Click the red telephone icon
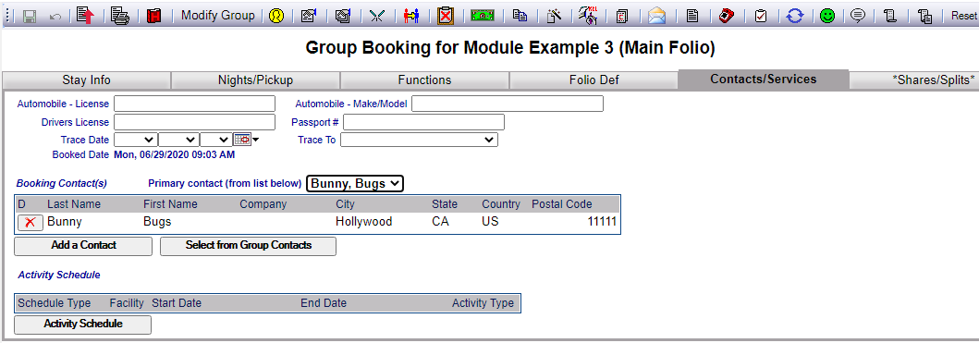Viewport: 979px width, 343px height. [x=726, y=17]
